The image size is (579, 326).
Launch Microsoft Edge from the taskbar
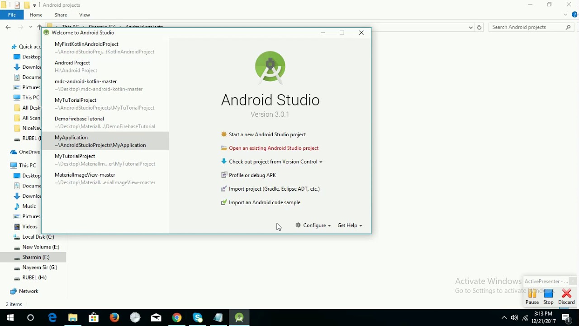(x=52, y=318)
